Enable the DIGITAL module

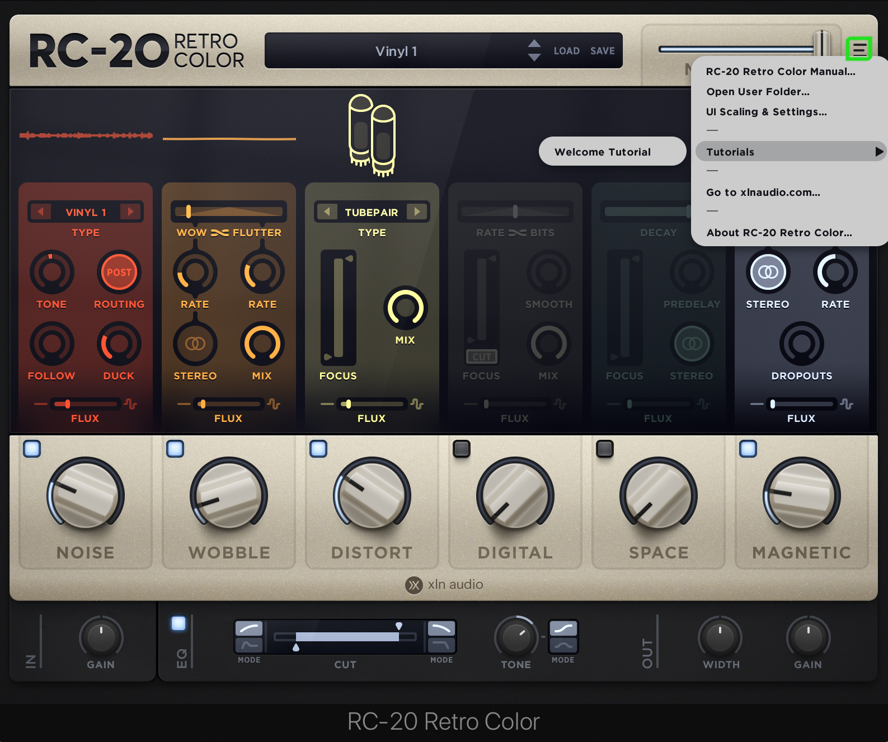[462, 449]
